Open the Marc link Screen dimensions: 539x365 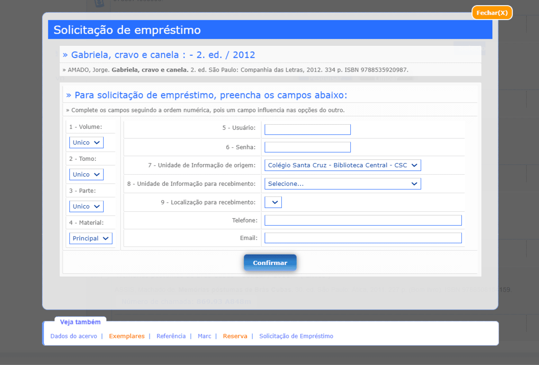coord(204,336)
